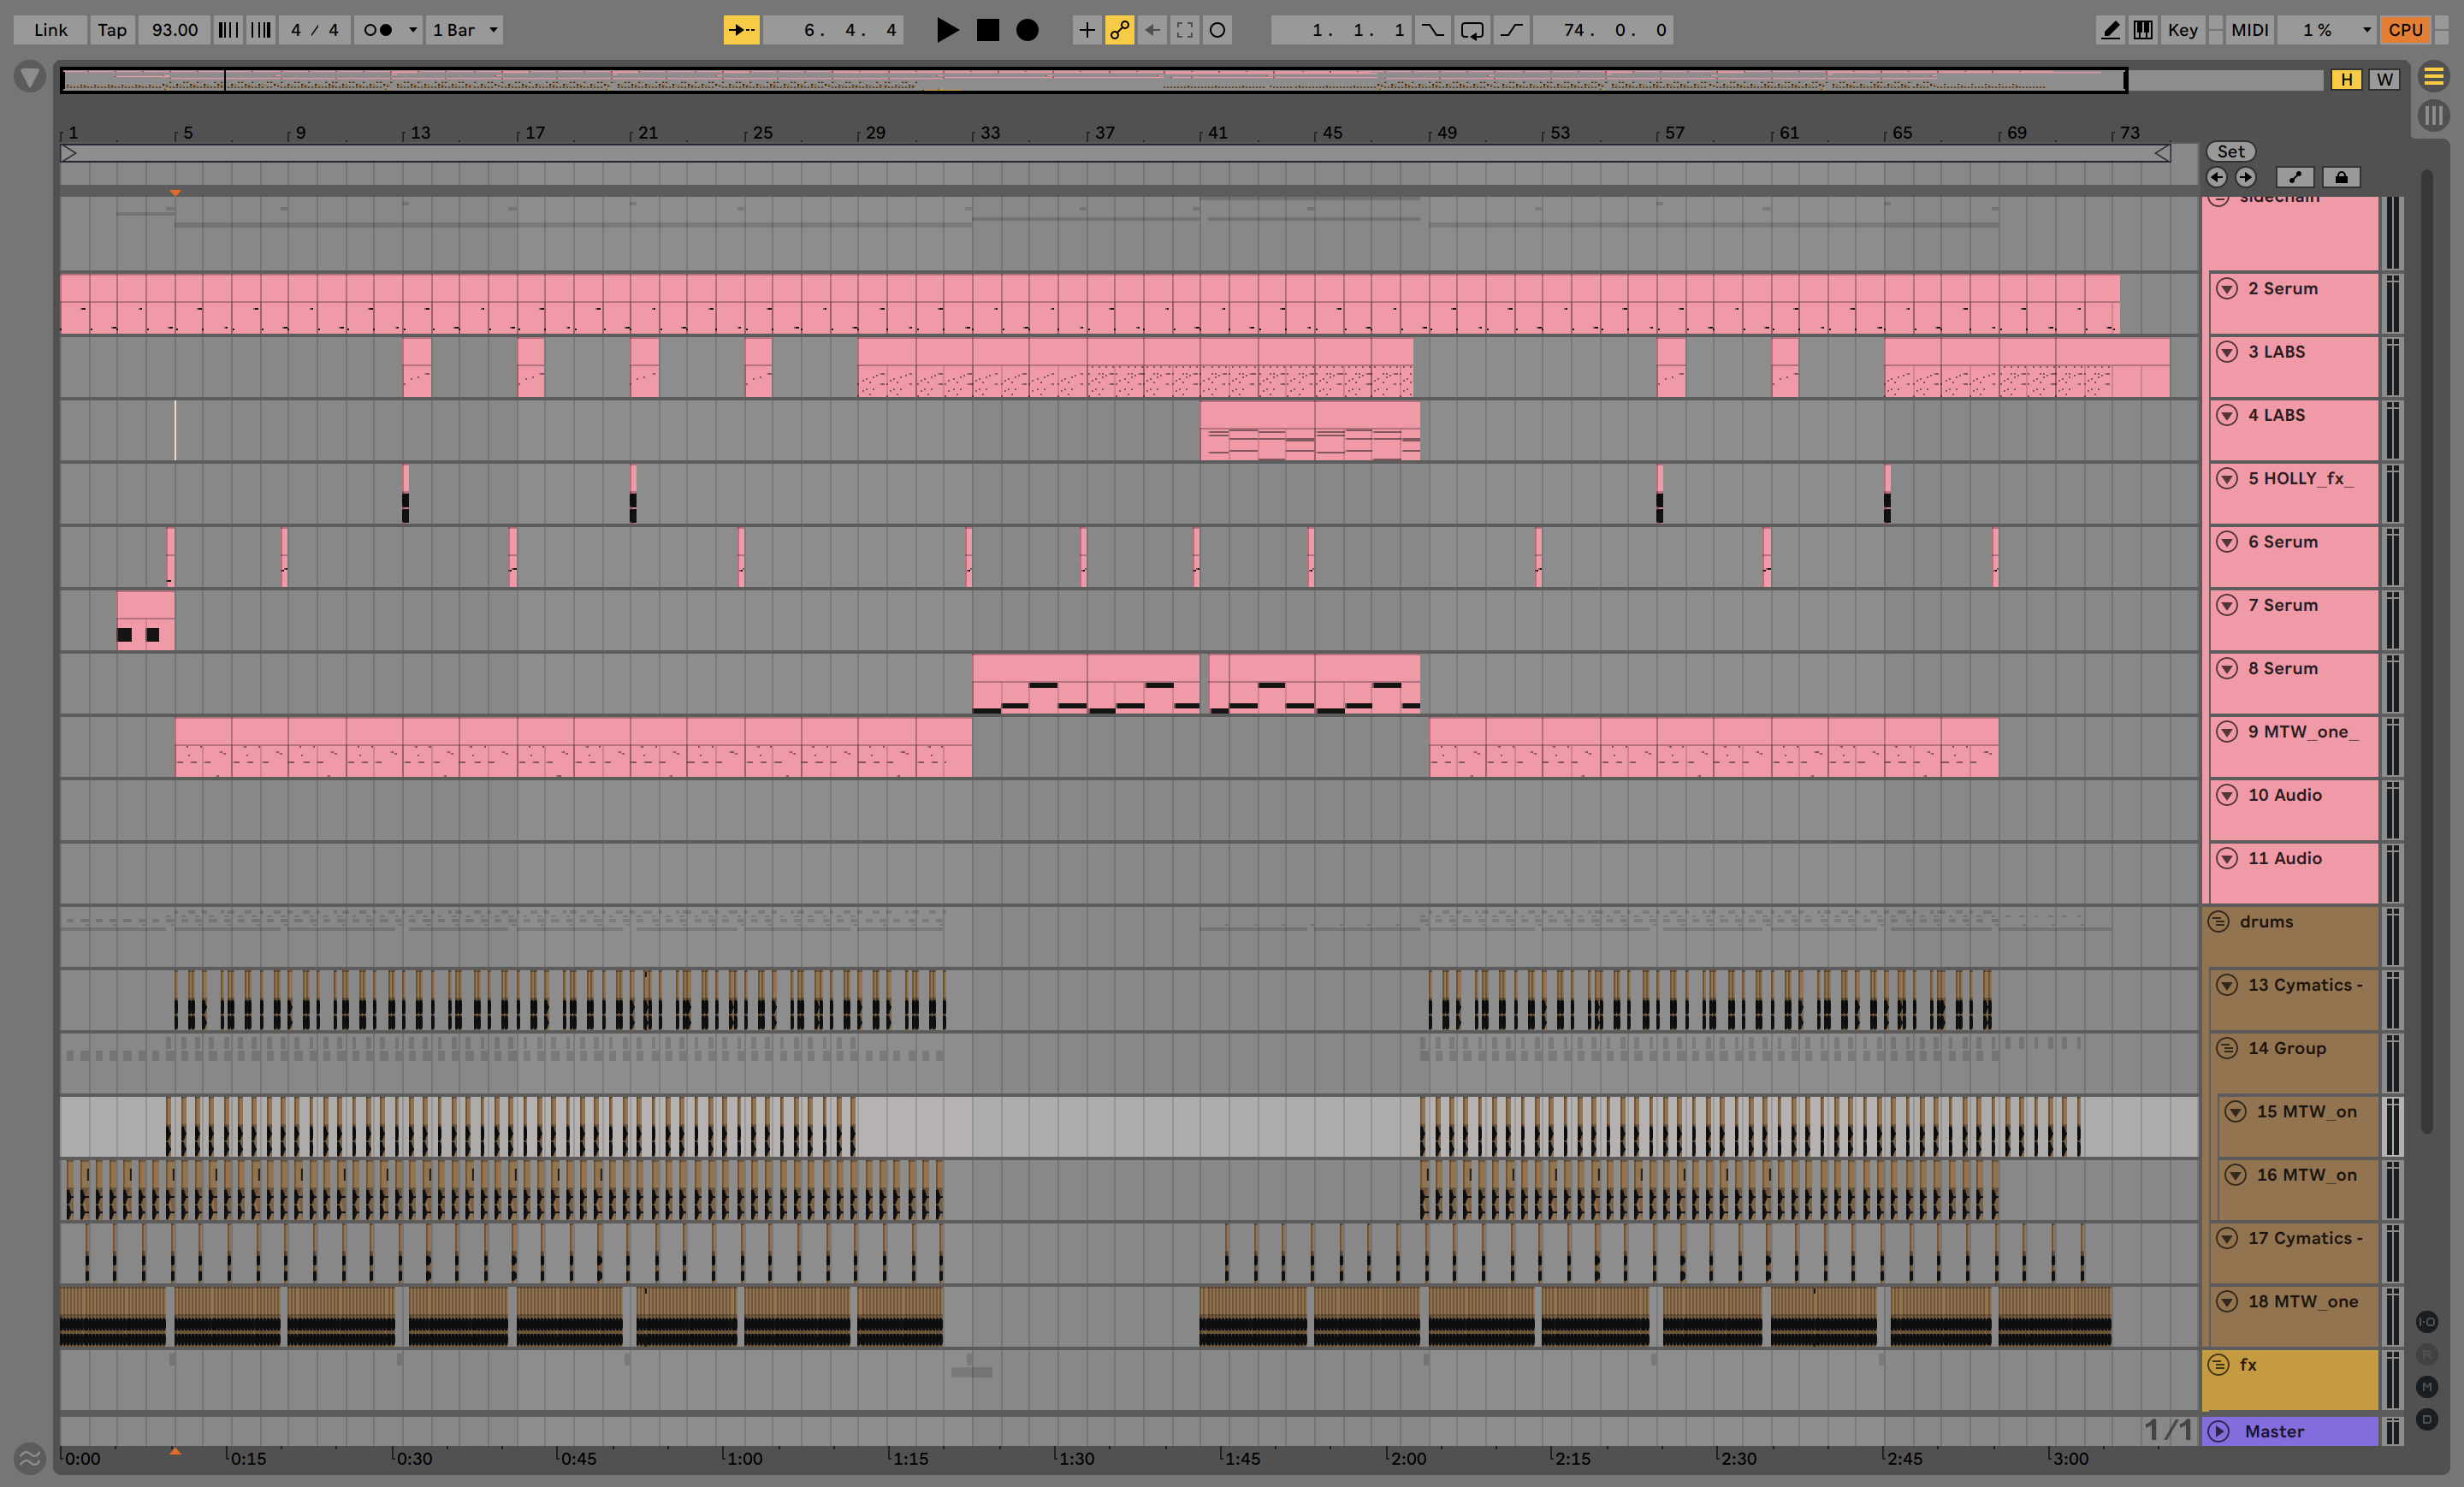Click the tempo field showing 93.00
The width and height of the screenshot is (2464, 1487).
coord(174,30)
